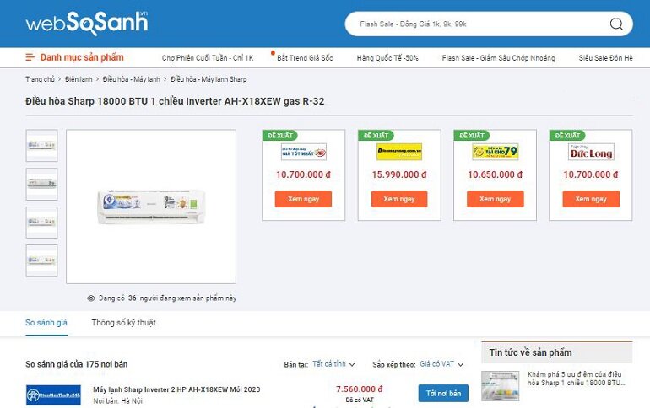
Task: Switch to Thông số kỹ thuật tab
Action: coord(123,323)
